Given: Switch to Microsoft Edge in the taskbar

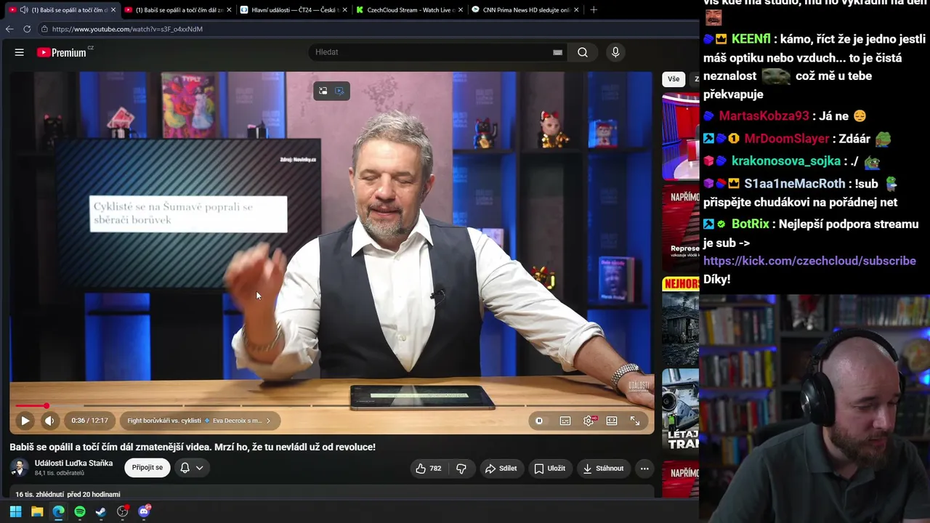Looking at the screenshot, I should pyautogui.click(x=58, y=511).
